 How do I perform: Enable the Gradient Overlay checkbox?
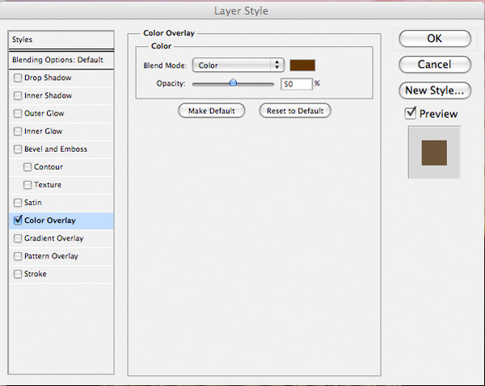(18, 238)
